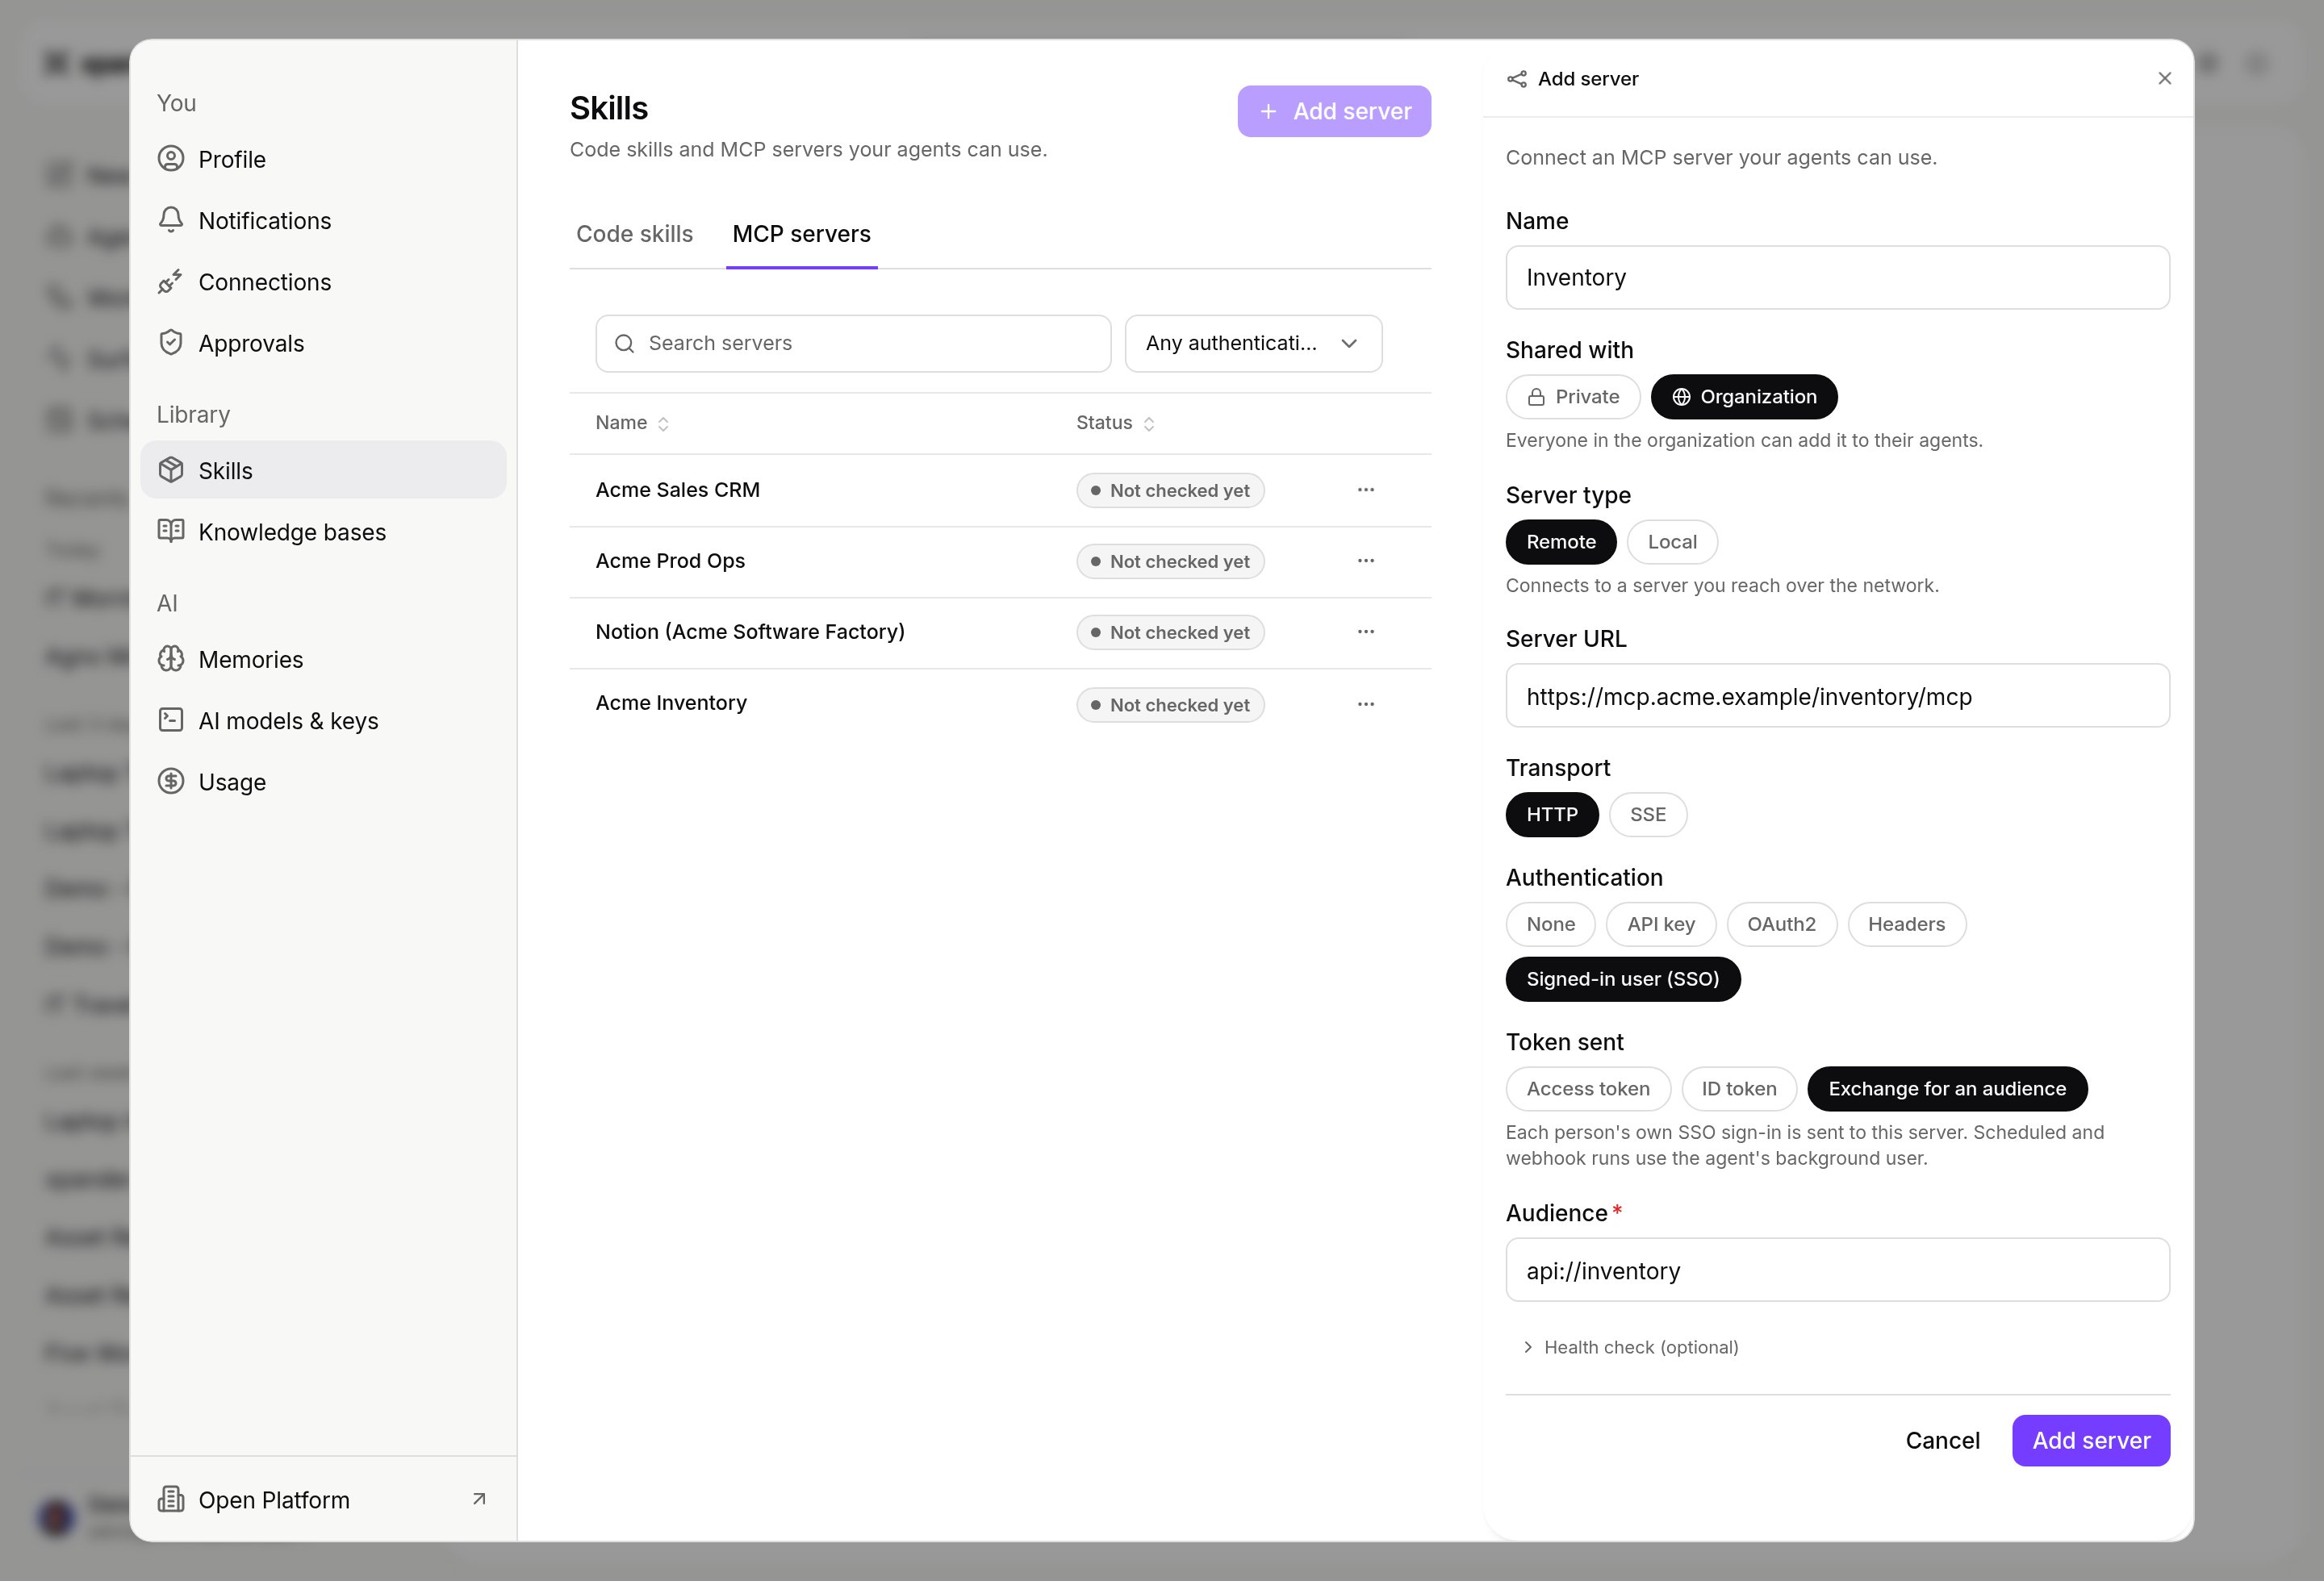The image size is (2324, 1581).
Task: Open more options for Notion server
Action: coord(1366,632)
